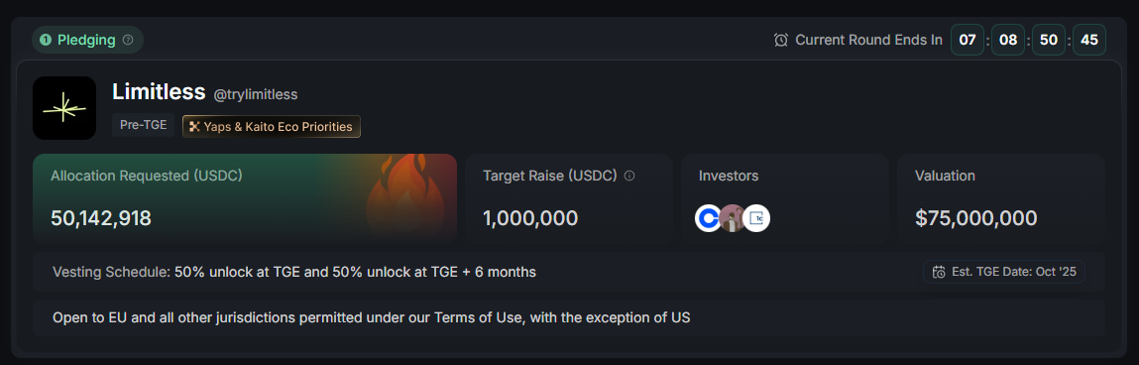
Task: Click the third investor logo
Action: click(x=756, y=218)
